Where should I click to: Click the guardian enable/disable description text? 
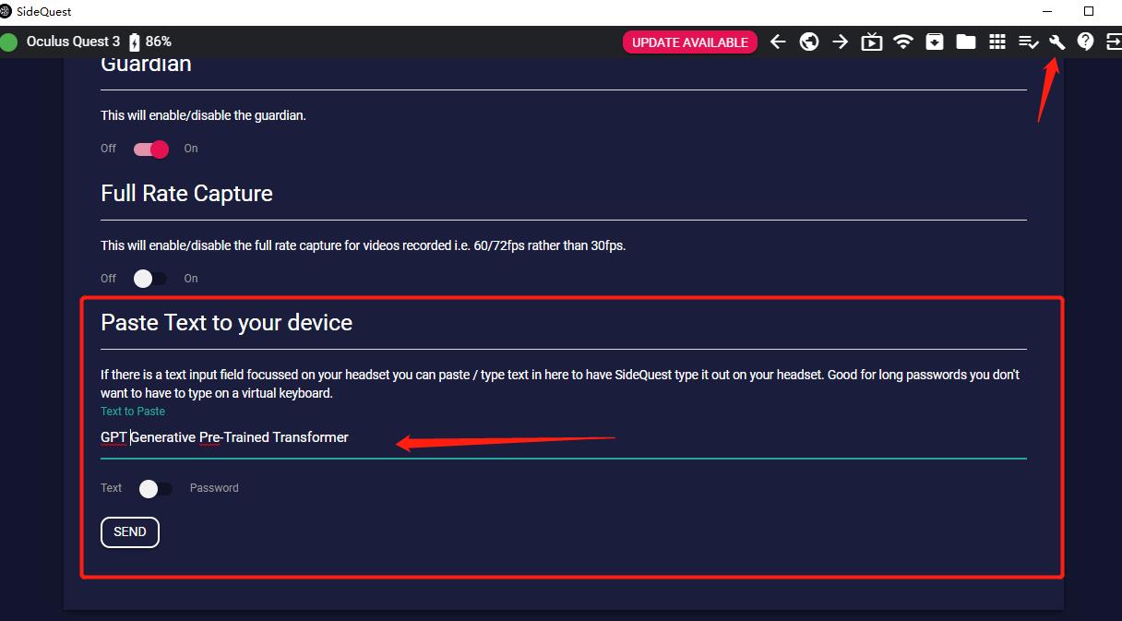point(203,116)
